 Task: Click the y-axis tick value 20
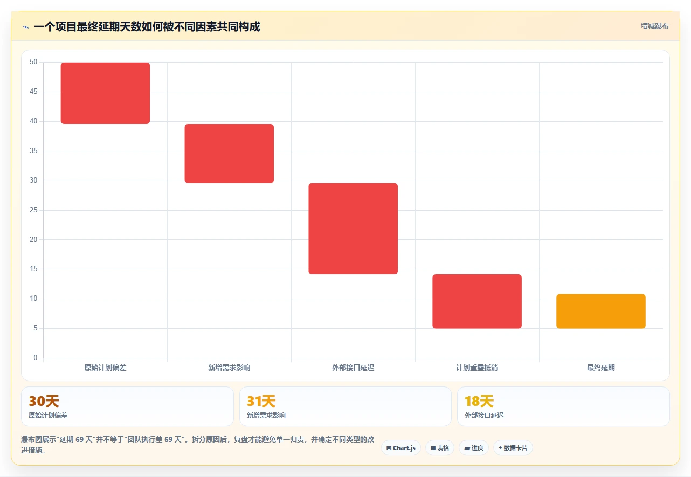tap(33, 239)
